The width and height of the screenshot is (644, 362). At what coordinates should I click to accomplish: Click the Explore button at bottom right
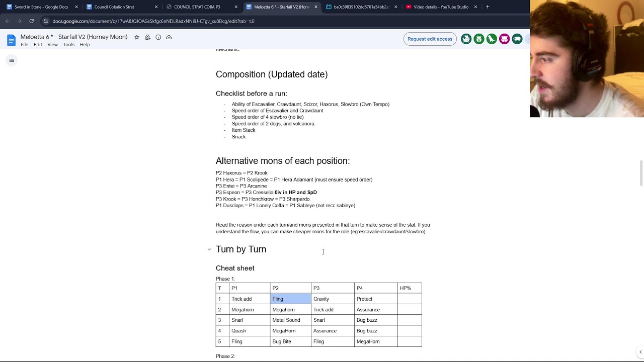point(640,352)
